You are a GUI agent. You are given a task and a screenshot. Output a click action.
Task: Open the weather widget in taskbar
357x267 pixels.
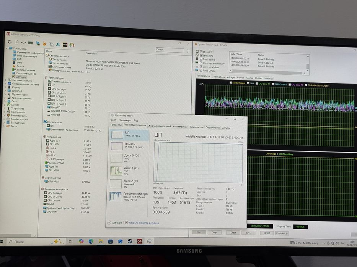[x=304, y=243]
